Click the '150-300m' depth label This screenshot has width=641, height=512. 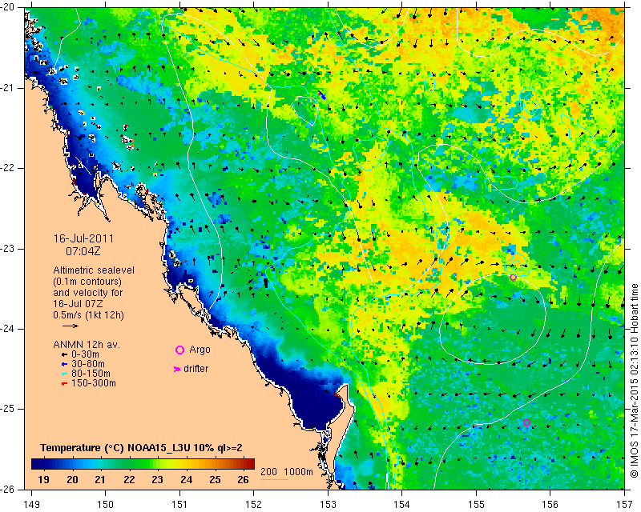(x=94, y=383)
